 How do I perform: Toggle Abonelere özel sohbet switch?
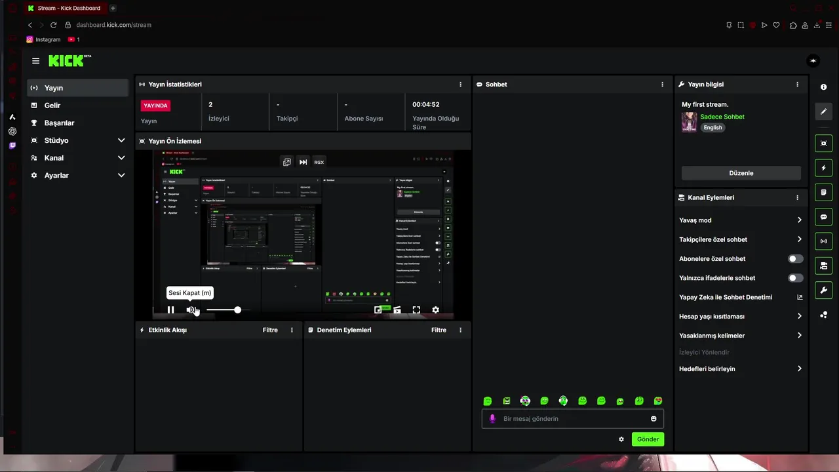(x=795, y=259)
